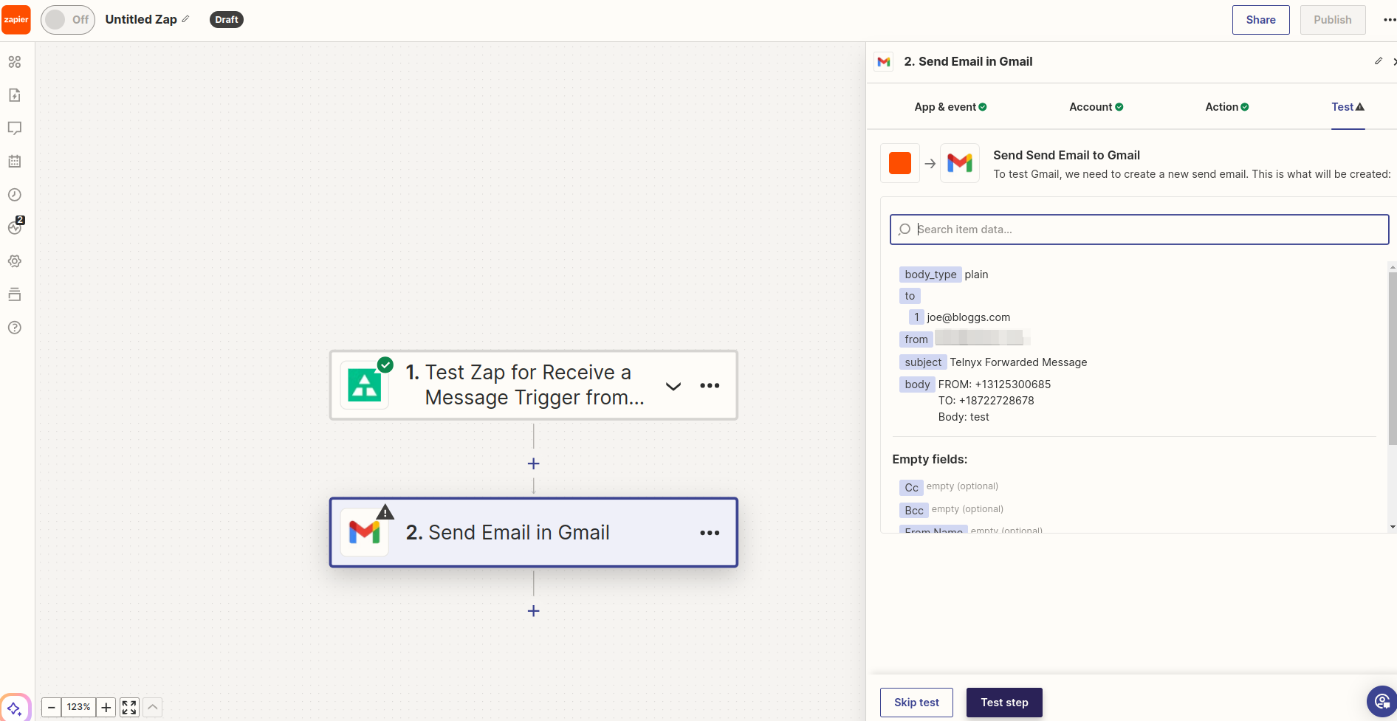Open the status icon with badge 2
This screenshot has width=1397, height=721.
[x=15, y=227]
